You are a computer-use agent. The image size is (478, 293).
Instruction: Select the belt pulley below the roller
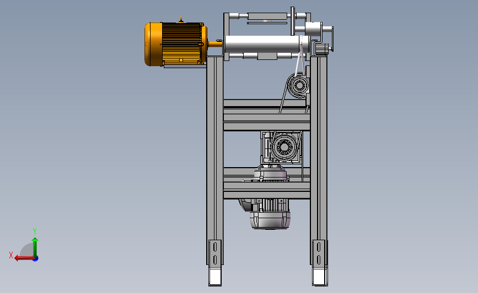tap(298, 85)
